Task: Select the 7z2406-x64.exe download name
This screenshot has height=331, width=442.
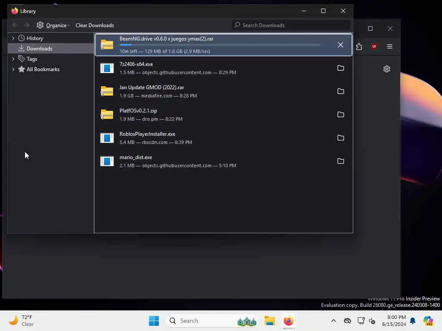Action: (136, 64)
